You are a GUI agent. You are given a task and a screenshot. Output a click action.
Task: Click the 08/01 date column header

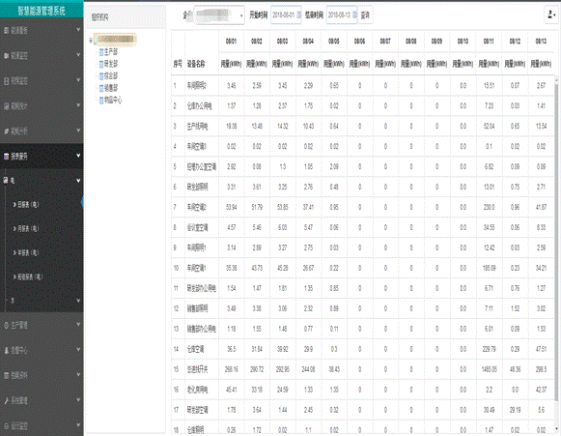(x=231, y=42)
